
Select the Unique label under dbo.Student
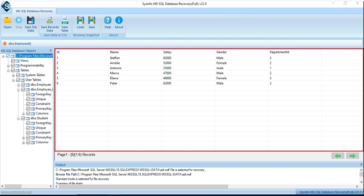40,128
